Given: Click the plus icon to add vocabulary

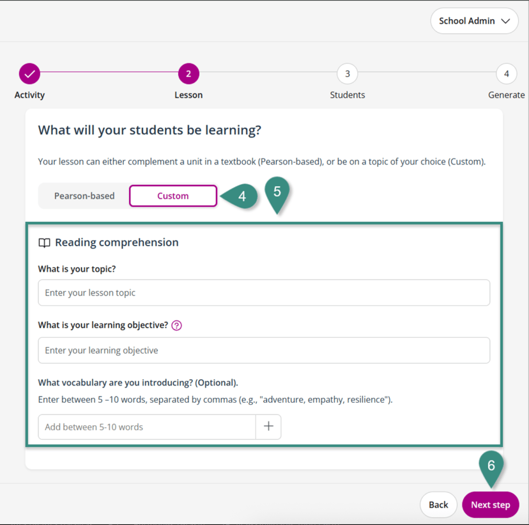Looking at the screenshot, I should tap(268, 427).
